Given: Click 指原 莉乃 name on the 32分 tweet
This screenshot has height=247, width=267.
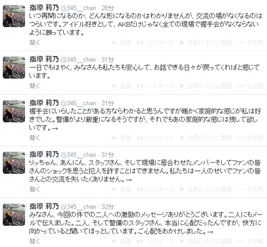Looking at the screenshot, I should pyautogui.click(x=44, y=206).
